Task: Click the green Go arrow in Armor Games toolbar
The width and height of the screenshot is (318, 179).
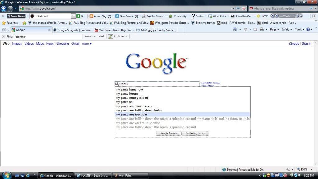Action: click(78, 16)
